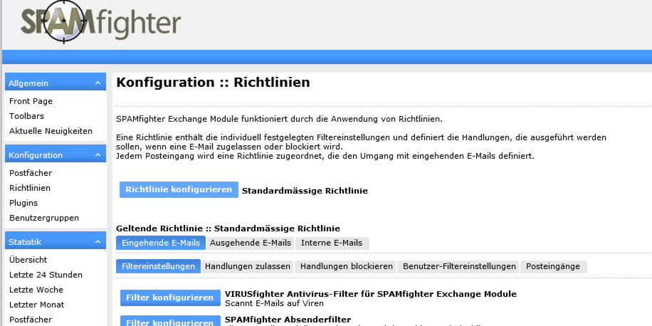
Task: Click the Statistik section header label
Action: coord(25,241)
